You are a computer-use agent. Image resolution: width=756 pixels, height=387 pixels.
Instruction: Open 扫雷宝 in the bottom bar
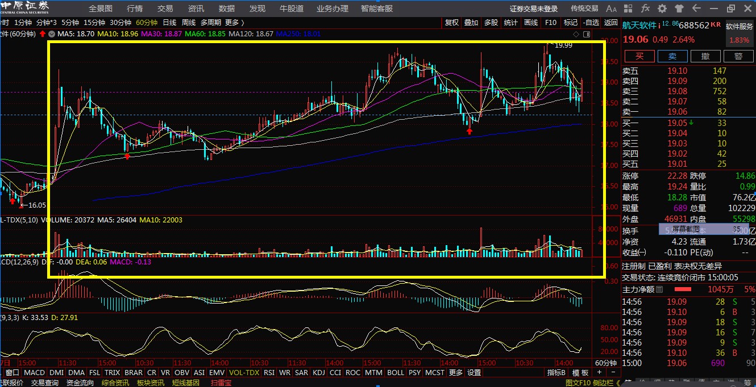(x=221, y=383)
